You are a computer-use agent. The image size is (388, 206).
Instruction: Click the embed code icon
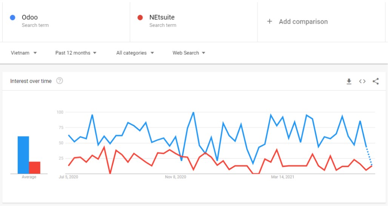click(362, 81)
